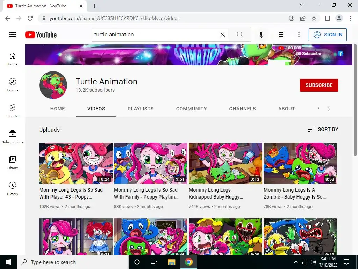
Task: Open the YouTube apps grid icon
Action: 282,35
